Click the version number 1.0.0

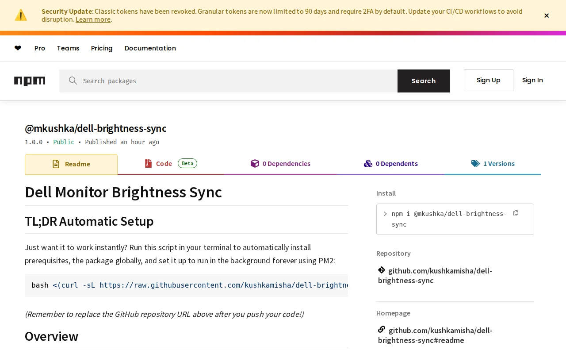click(34, 142)
